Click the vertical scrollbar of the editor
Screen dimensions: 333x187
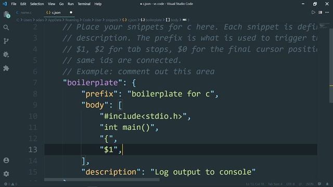331,66
